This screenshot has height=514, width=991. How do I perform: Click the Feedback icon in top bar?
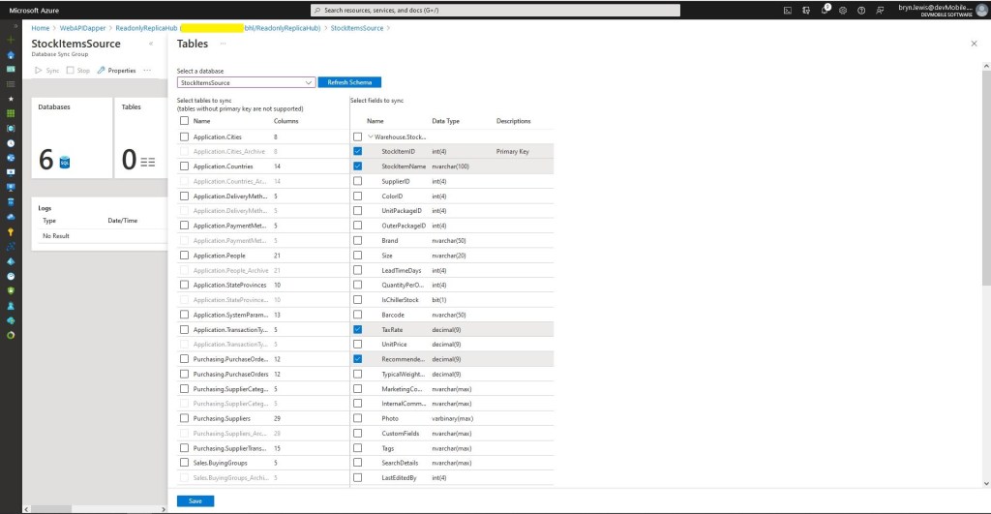[x=878, y=10]
